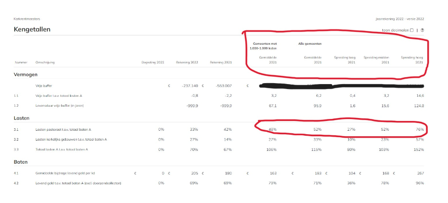Select row 'Lasten pastoraat t.o.v. totaal baten A'
The height and width of the screenshot is (203, 448).
[x=63, y=129]
